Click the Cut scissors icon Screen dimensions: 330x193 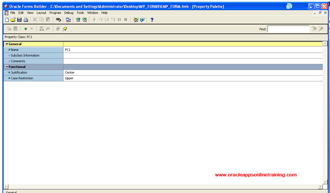(x=35, y=20)
